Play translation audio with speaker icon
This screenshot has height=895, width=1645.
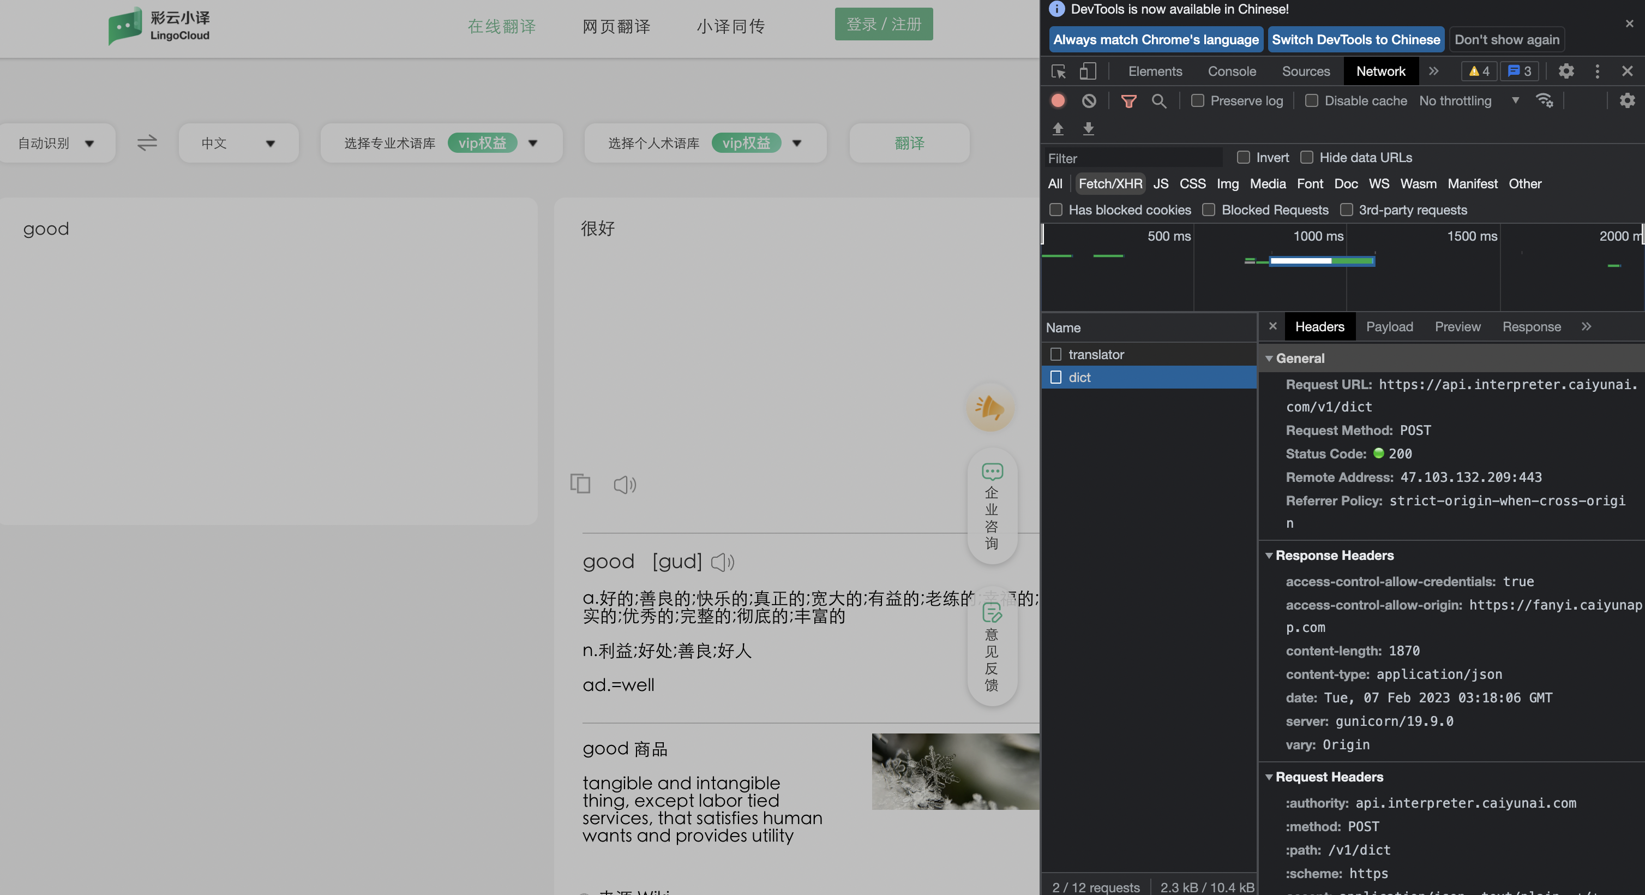tap(625, 485)
